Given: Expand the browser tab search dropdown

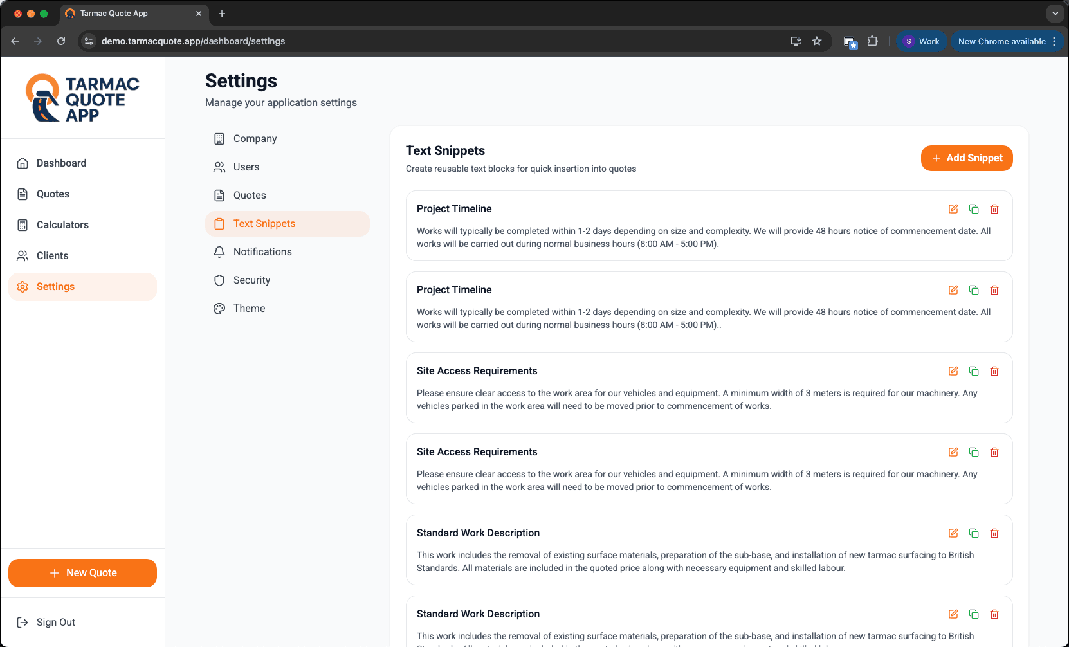Looking at the screenshot, I should (1055, 14).
